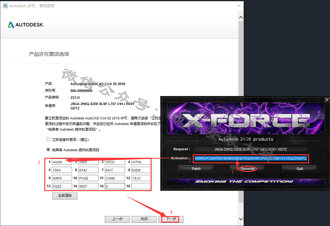Image resolution: width=330 pixels, height=226 pixels.
Task: Click activation code field 3 containing VFCU
Action: (x=115, y=162)
